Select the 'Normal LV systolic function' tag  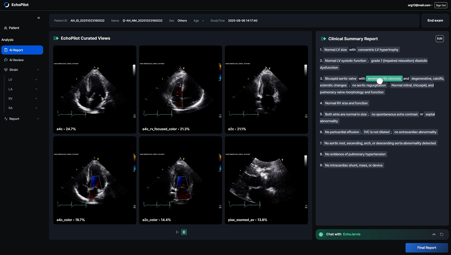click(345, 61)
